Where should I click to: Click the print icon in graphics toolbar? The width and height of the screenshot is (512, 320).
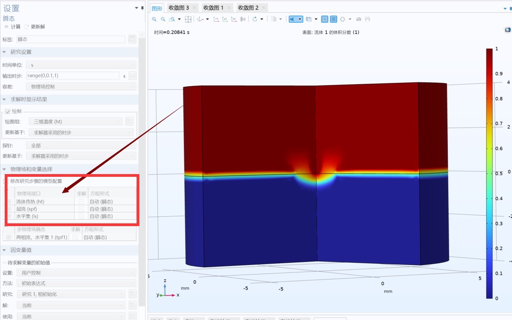click(x=368, y=19)
